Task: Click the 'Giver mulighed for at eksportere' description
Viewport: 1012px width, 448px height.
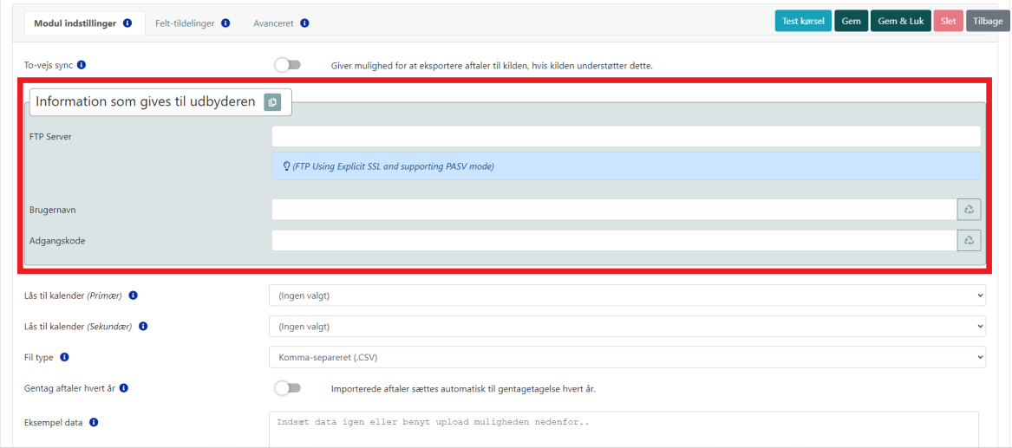Action: (492, 66)
